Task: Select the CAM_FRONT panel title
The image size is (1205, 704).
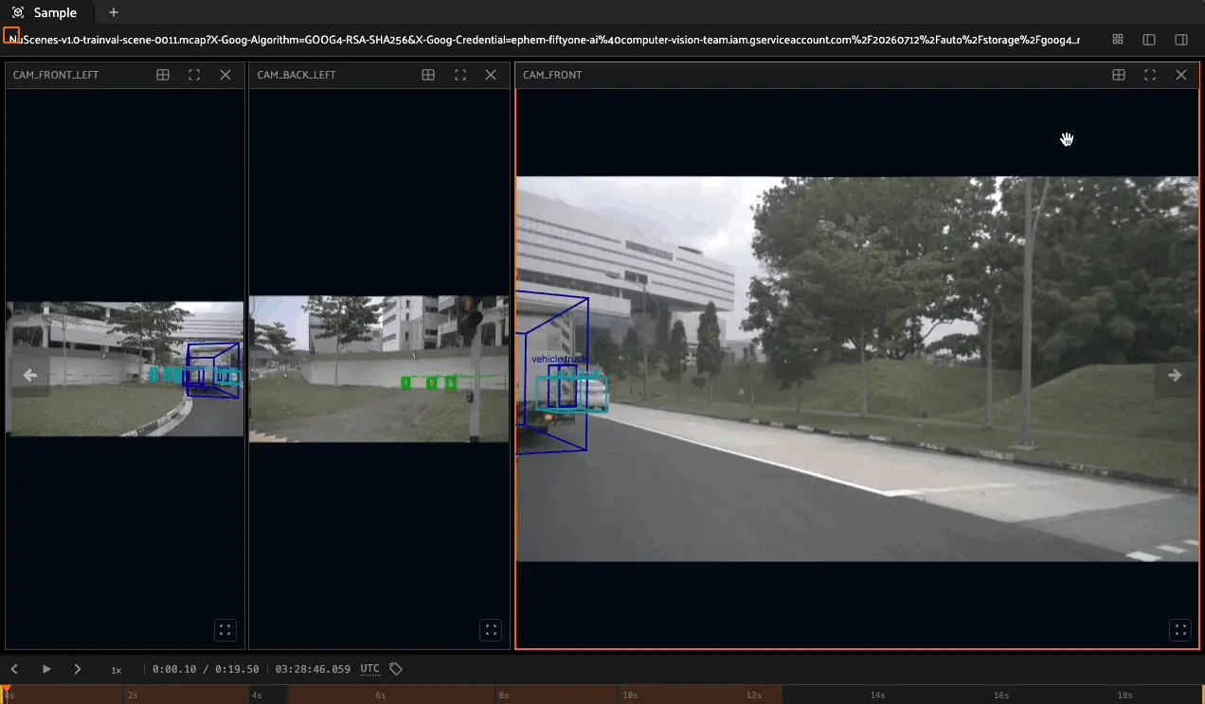Action: click(552, 75)
